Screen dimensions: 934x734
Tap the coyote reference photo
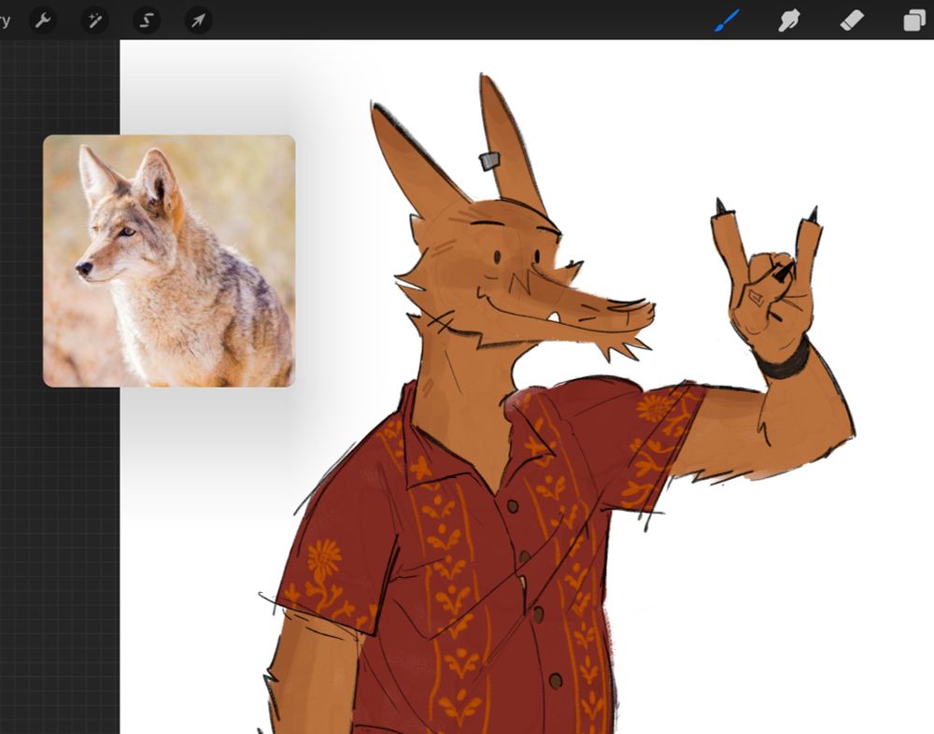click(169, 261)
